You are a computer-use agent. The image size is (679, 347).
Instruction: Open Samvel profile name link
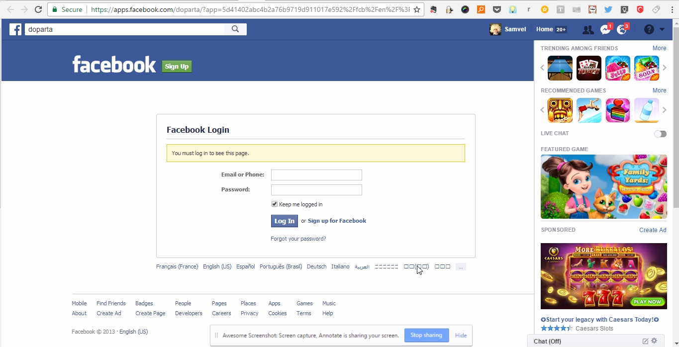point(515,29)
